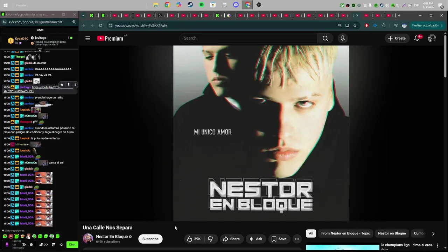This screenshot has height=252, width=448.
Task: Search in Kick popout address bar
Action: click(74, 22)
